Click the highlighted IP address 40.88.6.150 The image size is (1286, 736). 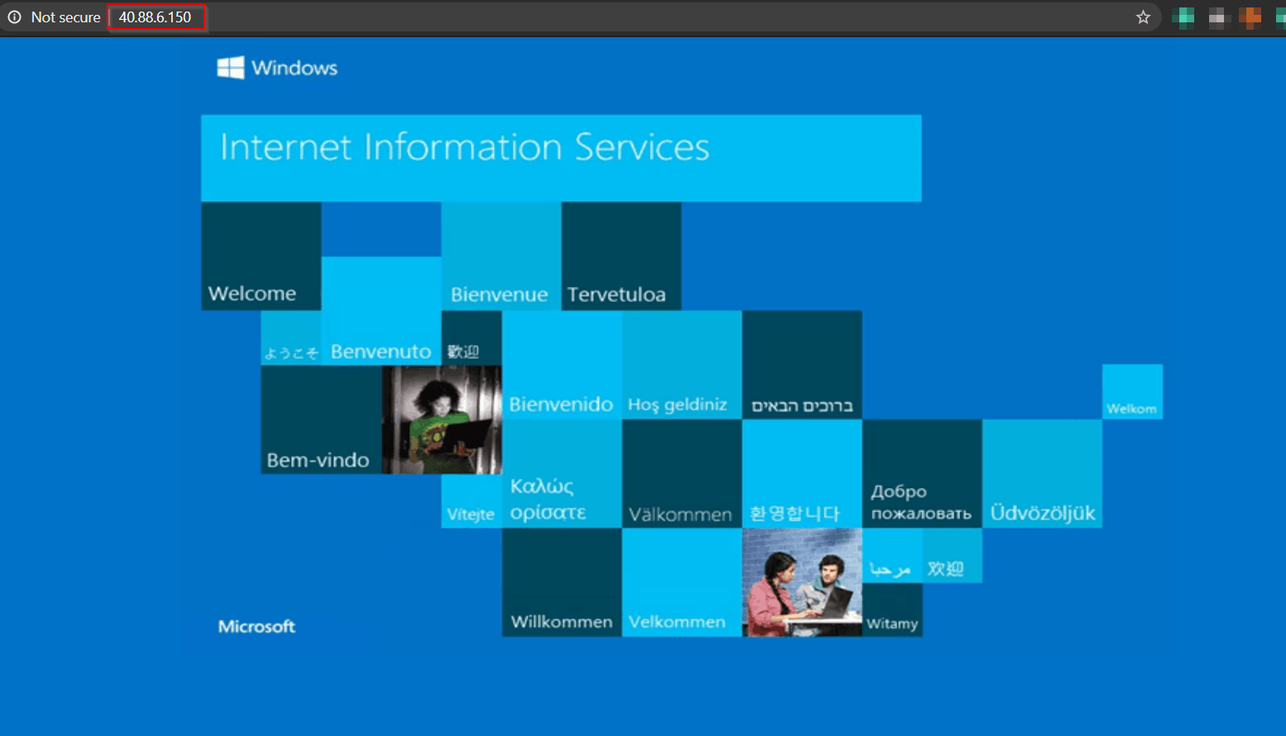coord(156,16)
